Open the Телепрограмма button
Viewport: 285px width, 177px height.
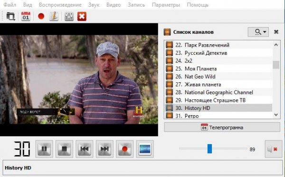pyautogui.click(x=222, y=127)
